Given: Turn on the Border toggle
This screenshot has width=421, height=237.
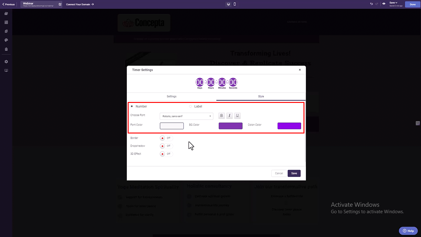Looking at the screenshot, I should coord(166,138).
